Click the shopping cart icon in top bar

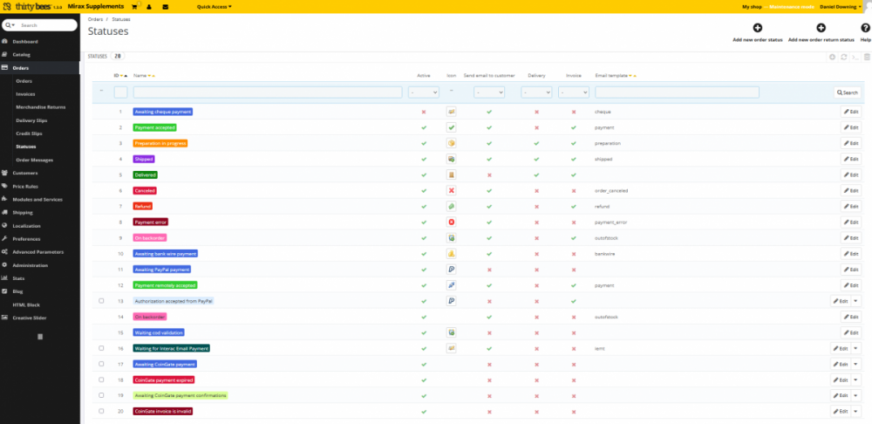[133, 6]
